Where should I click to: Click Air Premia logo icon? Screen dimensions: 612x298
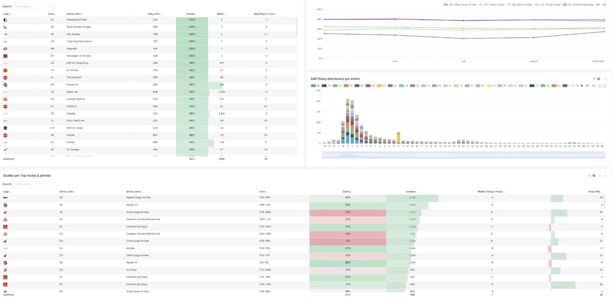point(5,70)
